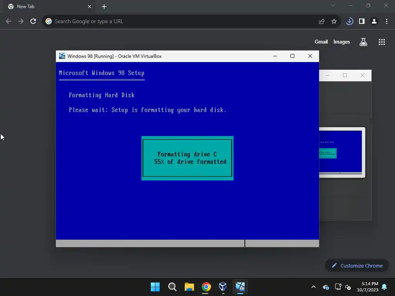Switch to Chrome in taskbar

point(206,287)
